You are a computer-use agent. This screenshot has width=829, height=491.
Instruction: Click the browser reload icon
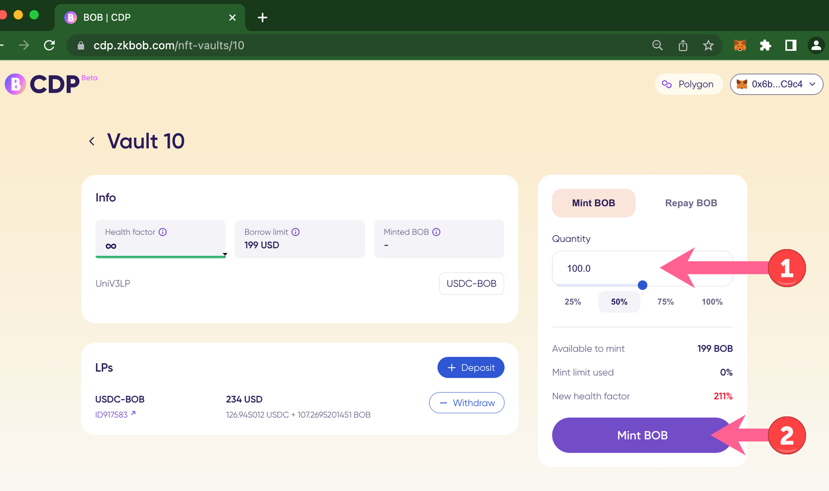pos(49,46)
